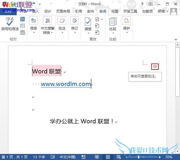Switch to Web Layout view in status bar
The width and height of the screenshot is (180, 160).
tap(118, 157)
